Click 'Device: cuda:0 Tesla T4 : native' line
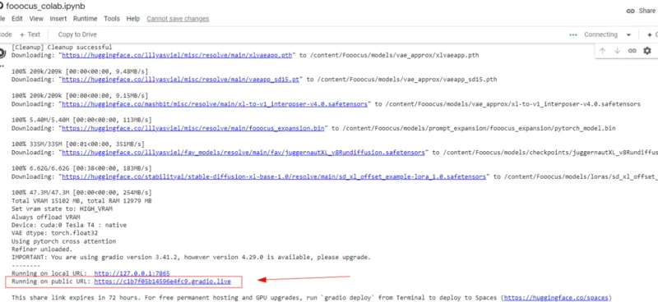 (x=69, y=226)
